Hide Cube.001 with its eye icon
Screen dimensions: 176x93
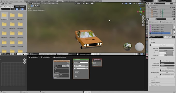172,11
